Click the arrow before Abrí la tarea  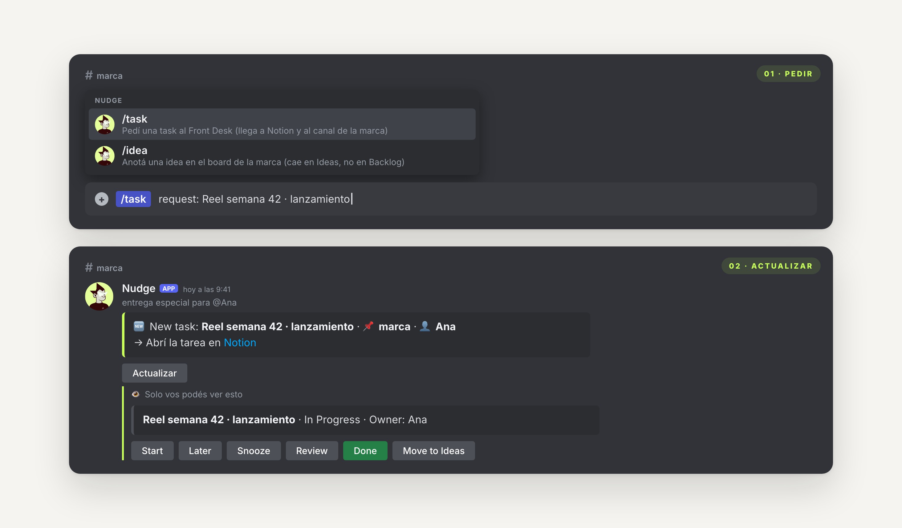138,343
